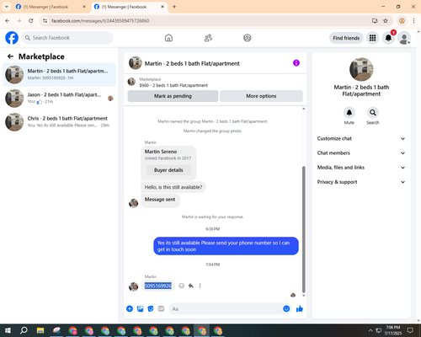Viewport: 421px width, 337px height.
Task: Click Find friends button
Action: coord(346,38)
